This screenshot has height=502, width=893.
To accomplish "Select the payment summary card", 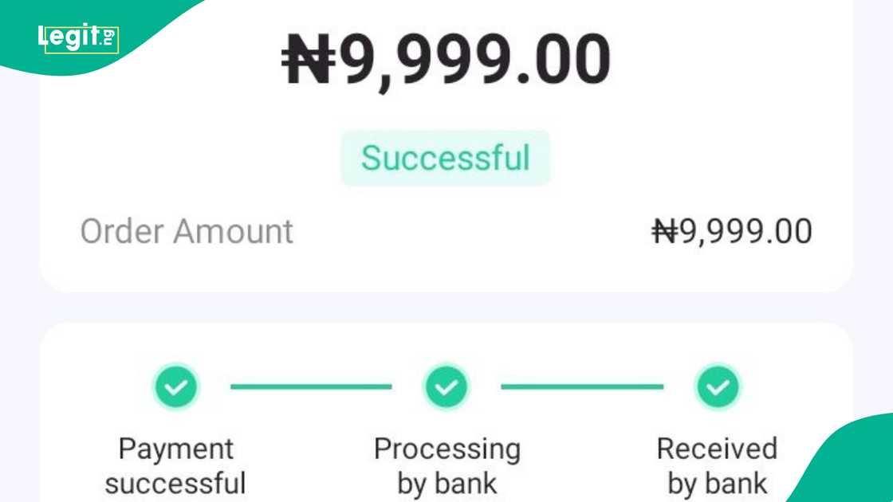I will (447, 183).
